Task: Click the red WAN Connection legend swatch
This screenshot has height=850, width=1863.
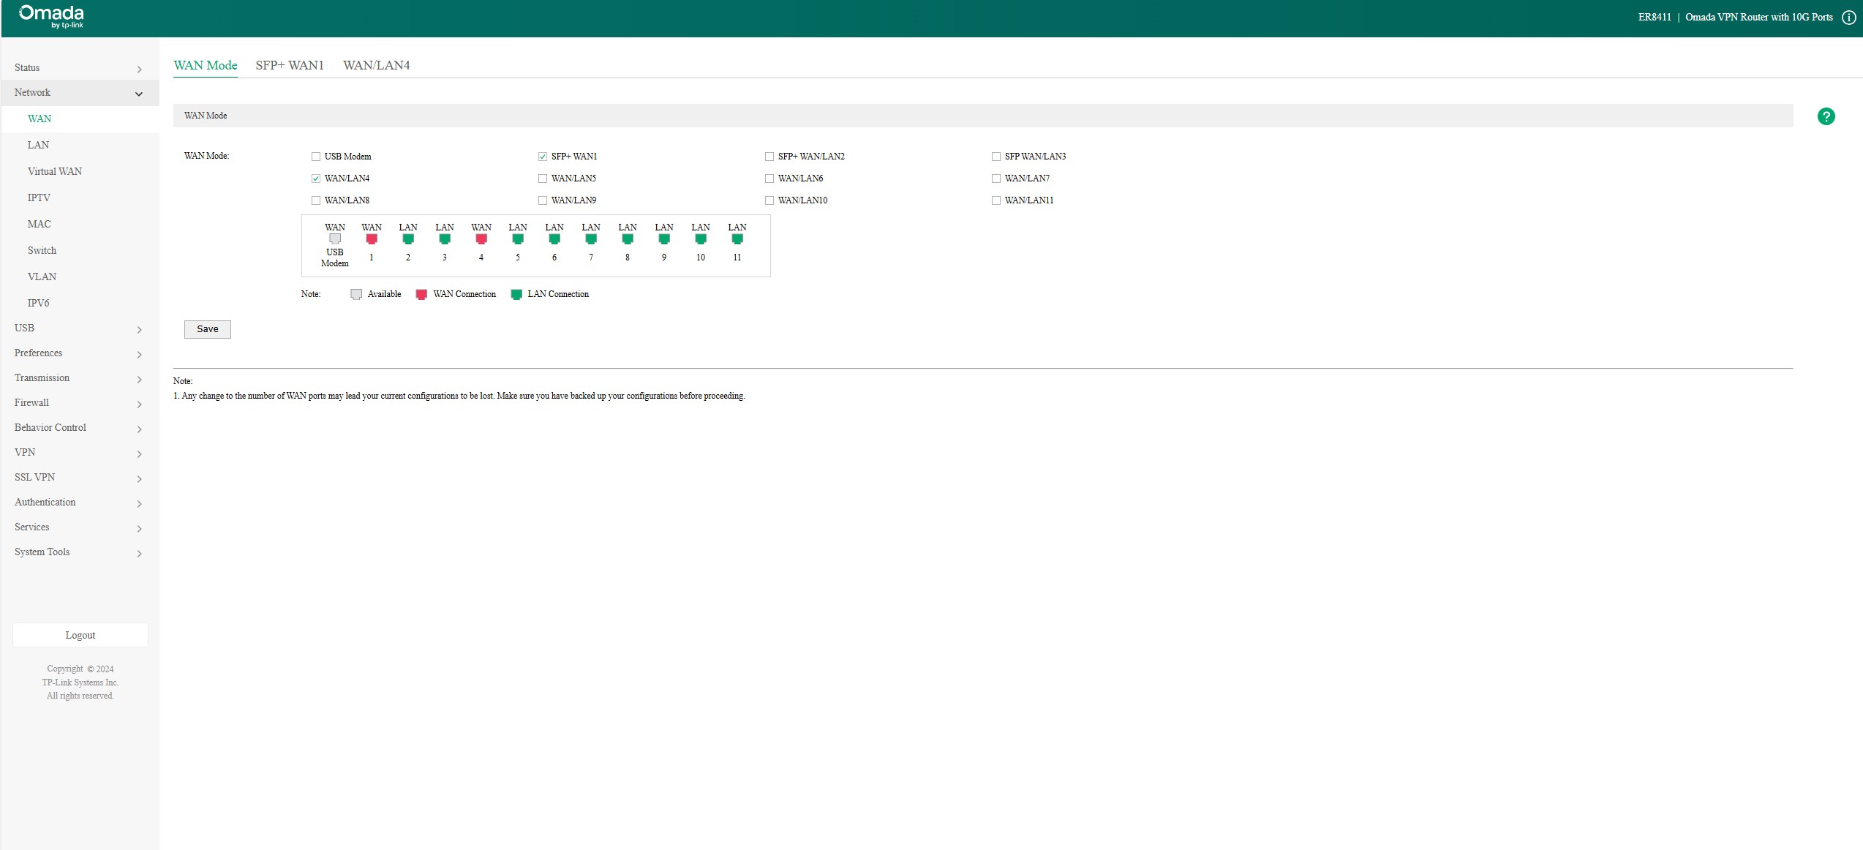Action: (x=421, y=295)
